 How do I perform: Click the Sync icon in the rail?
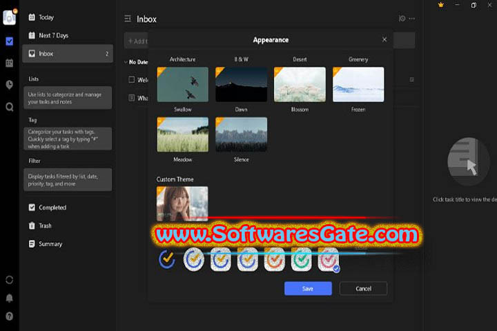coord(10,280)
